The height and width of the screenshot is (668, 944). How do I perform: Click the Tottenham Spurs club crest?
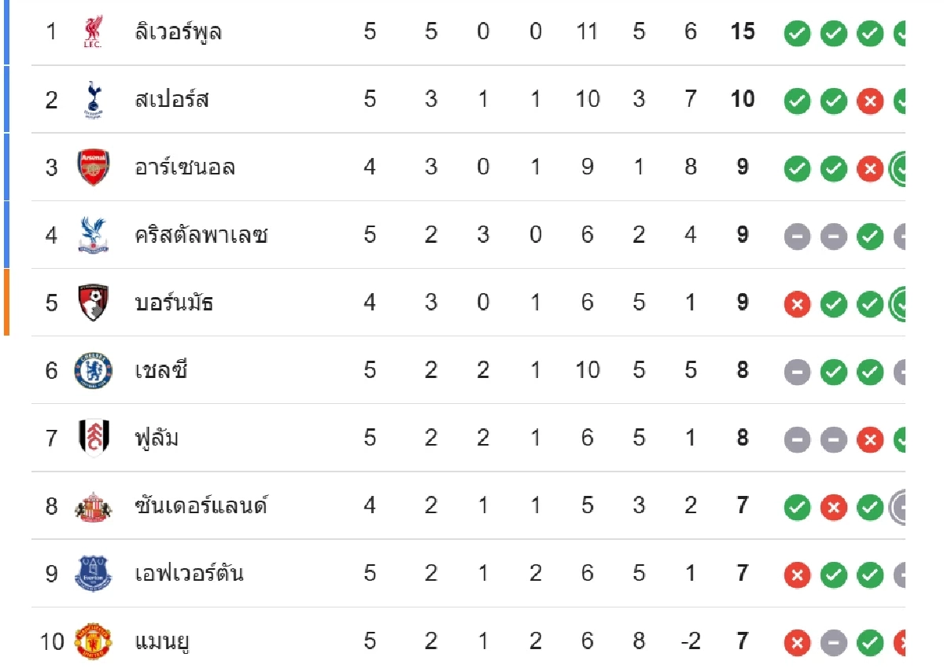tap(93, 99)
